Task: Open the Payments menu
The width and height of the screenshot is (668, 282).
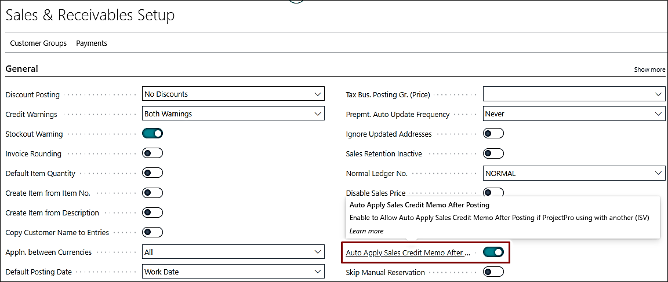Action: coord(92,43)
